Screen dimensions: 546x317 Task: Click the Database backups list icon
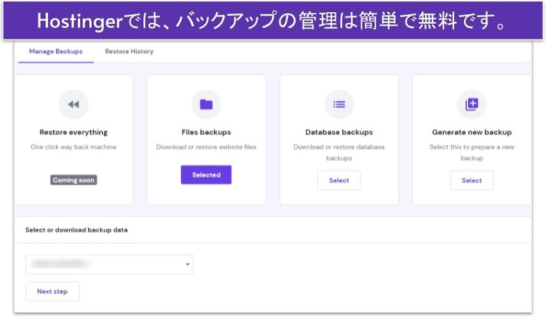(339, 105)
